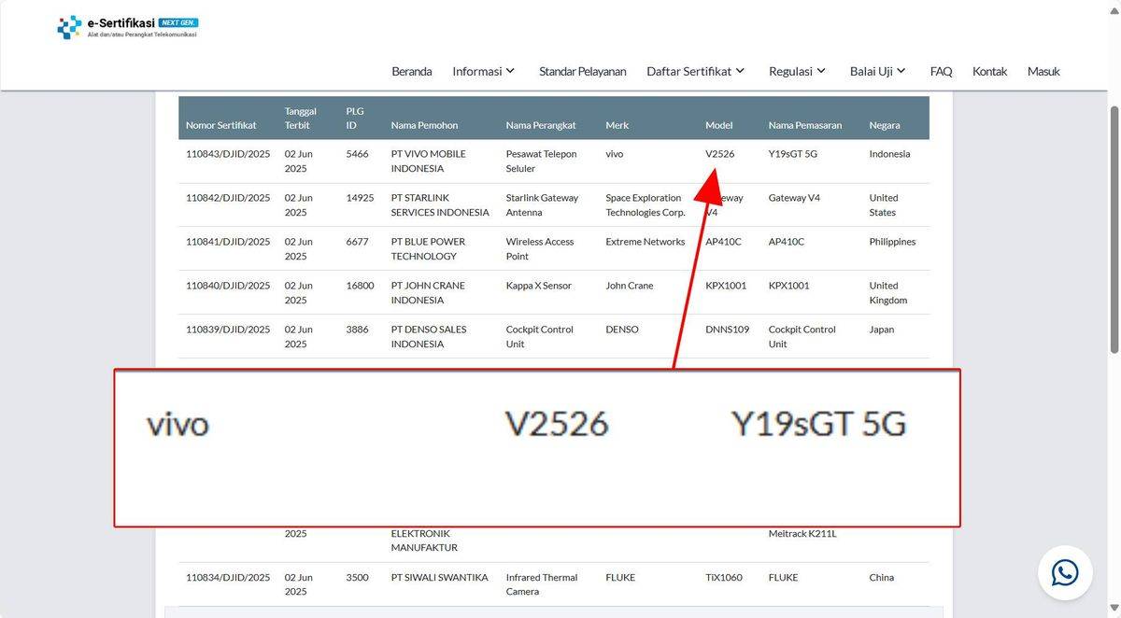Click DENSO brand cell
This screenshot has width=1121, height=618.
(x=622, y=330)
